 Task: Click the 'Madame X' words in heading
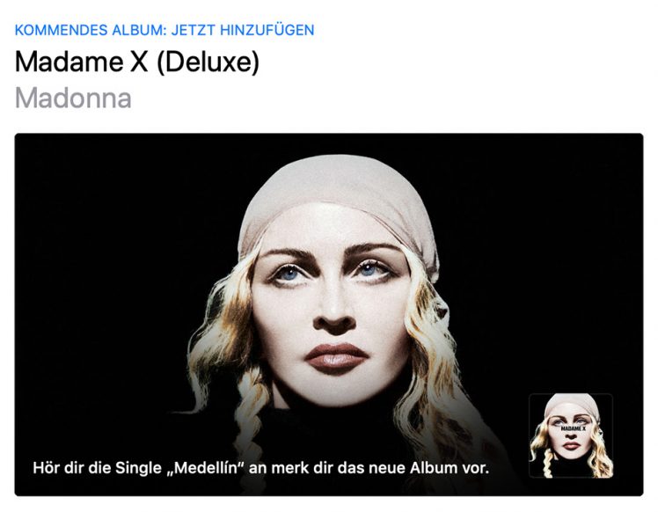82,62
